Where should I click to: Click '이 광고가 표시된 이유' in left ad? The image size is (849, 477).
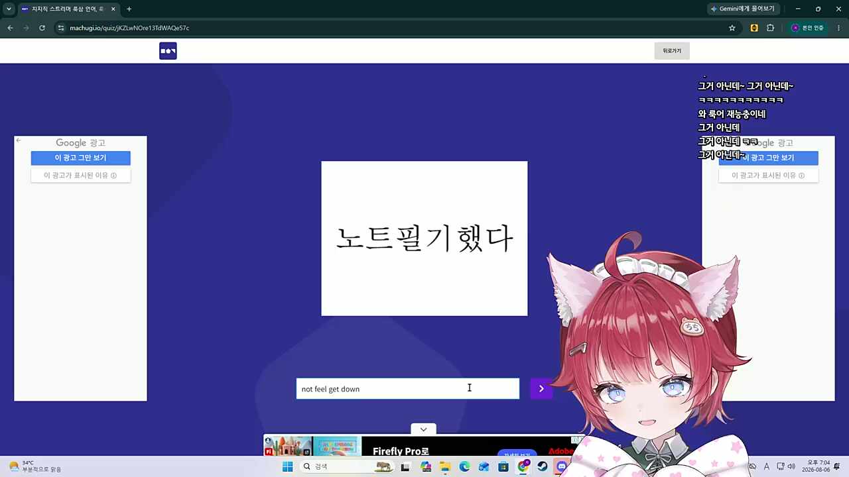(80, 176)
